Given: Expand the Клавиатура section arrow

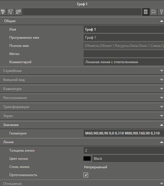Looking at the screenshot, I should 161,89.
